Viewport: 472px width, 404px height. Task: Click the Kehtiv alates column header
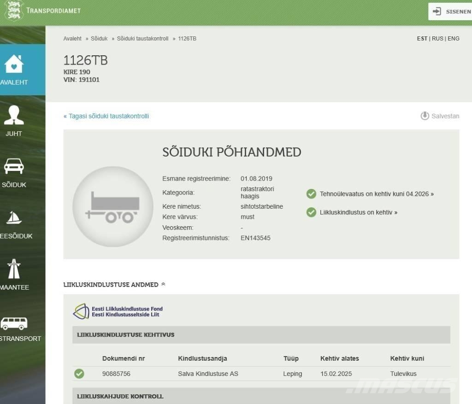[340, 358]
